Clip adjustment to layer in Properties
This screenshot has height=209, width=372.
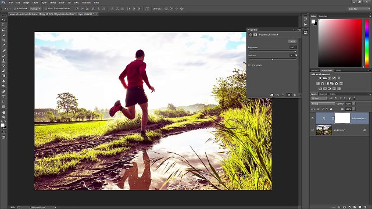[x=271, y=95]
